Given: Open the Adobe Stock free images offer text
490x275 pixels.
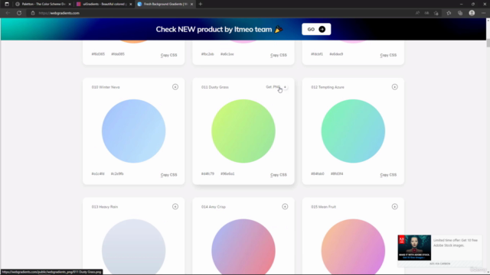Looking at the screenshot, I should 456,243.
